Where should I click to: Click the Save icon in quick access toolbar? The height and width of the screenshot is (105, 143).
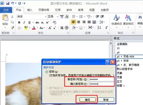pos(8,3)
